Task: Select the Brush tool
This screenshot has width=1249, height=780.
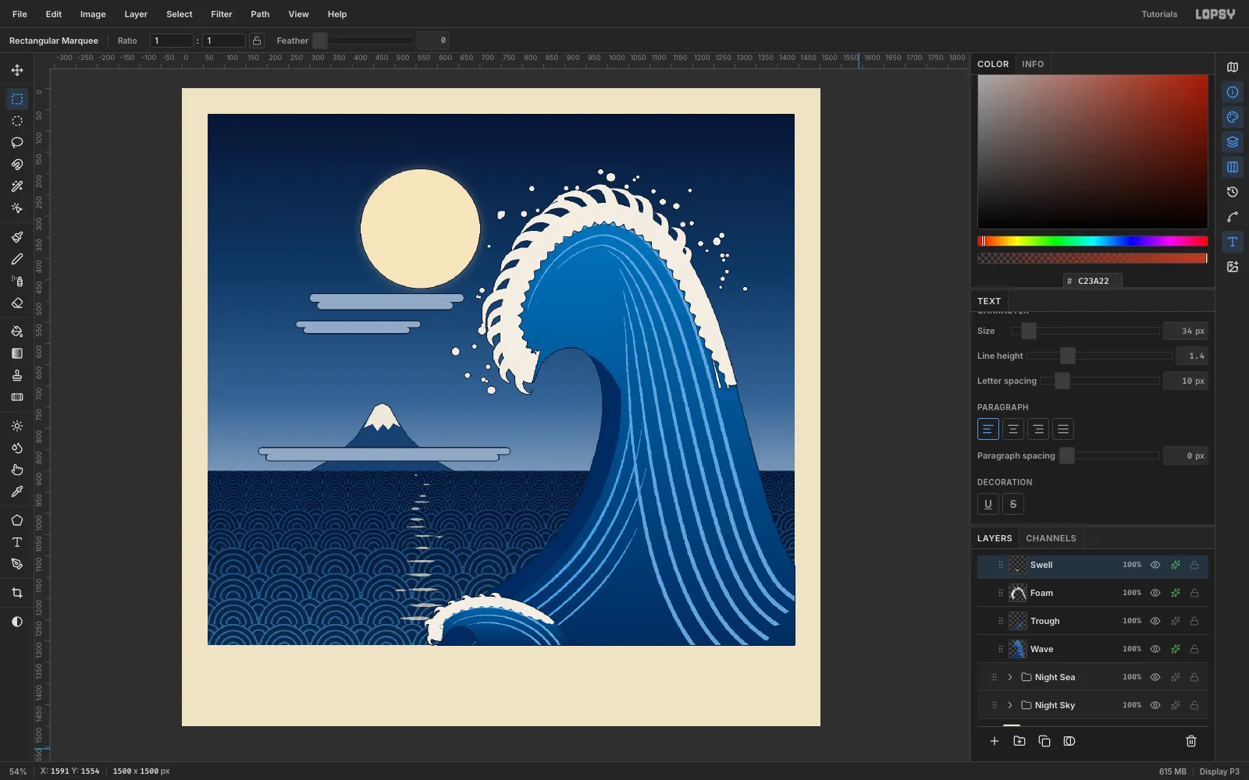Action: tap(17, 237)
